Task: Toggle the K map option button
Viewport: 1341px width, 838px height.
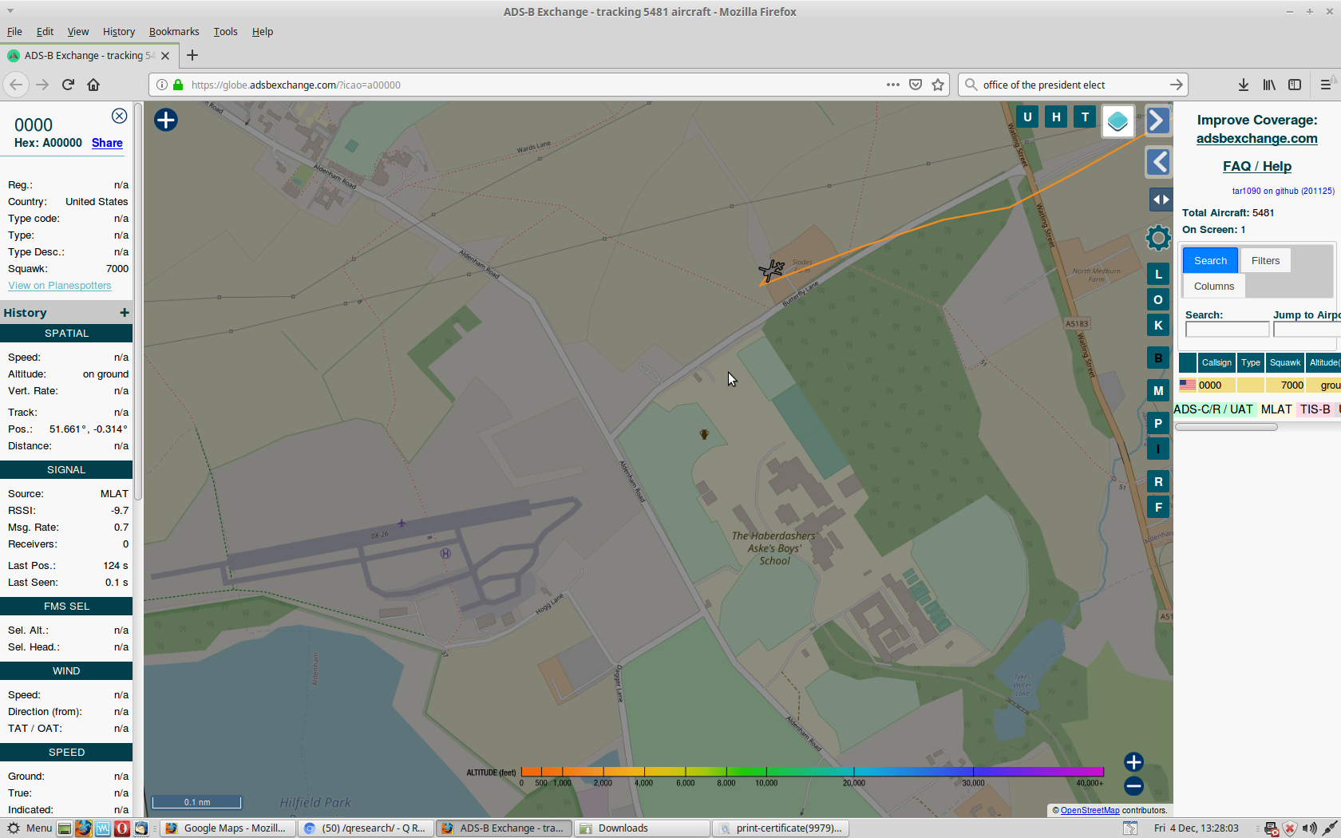Action: tap(1158, 326)
